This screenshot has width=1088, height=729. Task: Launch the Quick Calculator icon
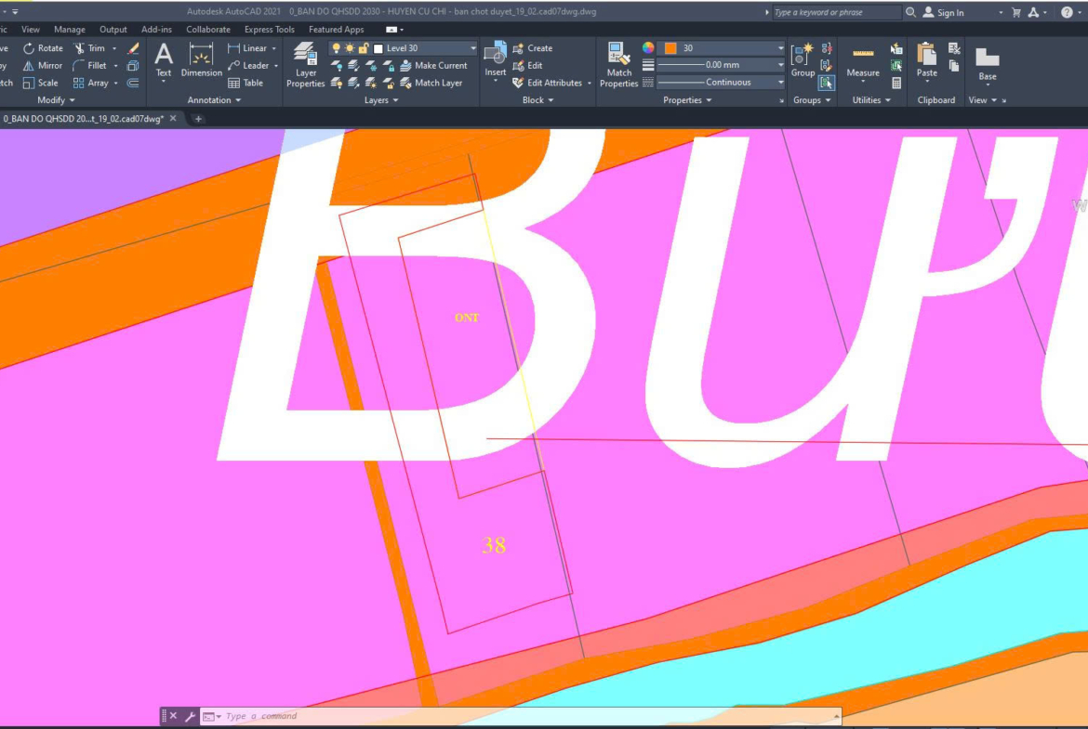pyautogui.click(x=896, y=83)
